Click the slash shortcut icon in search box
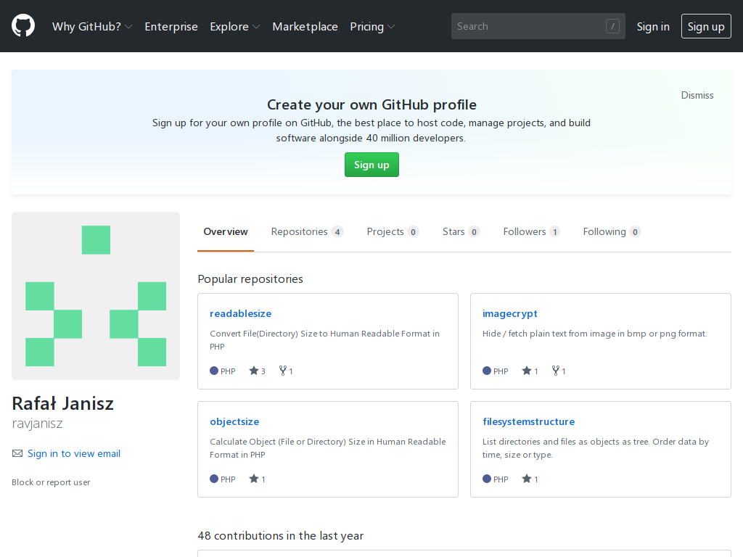The height and width of the screenshot is (557, 743). pyautogui.click(x=612, y=27)
